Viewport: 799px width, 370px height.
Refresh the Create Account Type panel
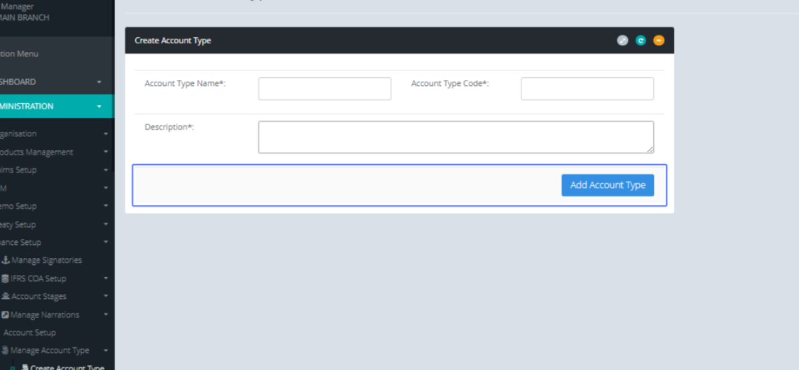641,41
